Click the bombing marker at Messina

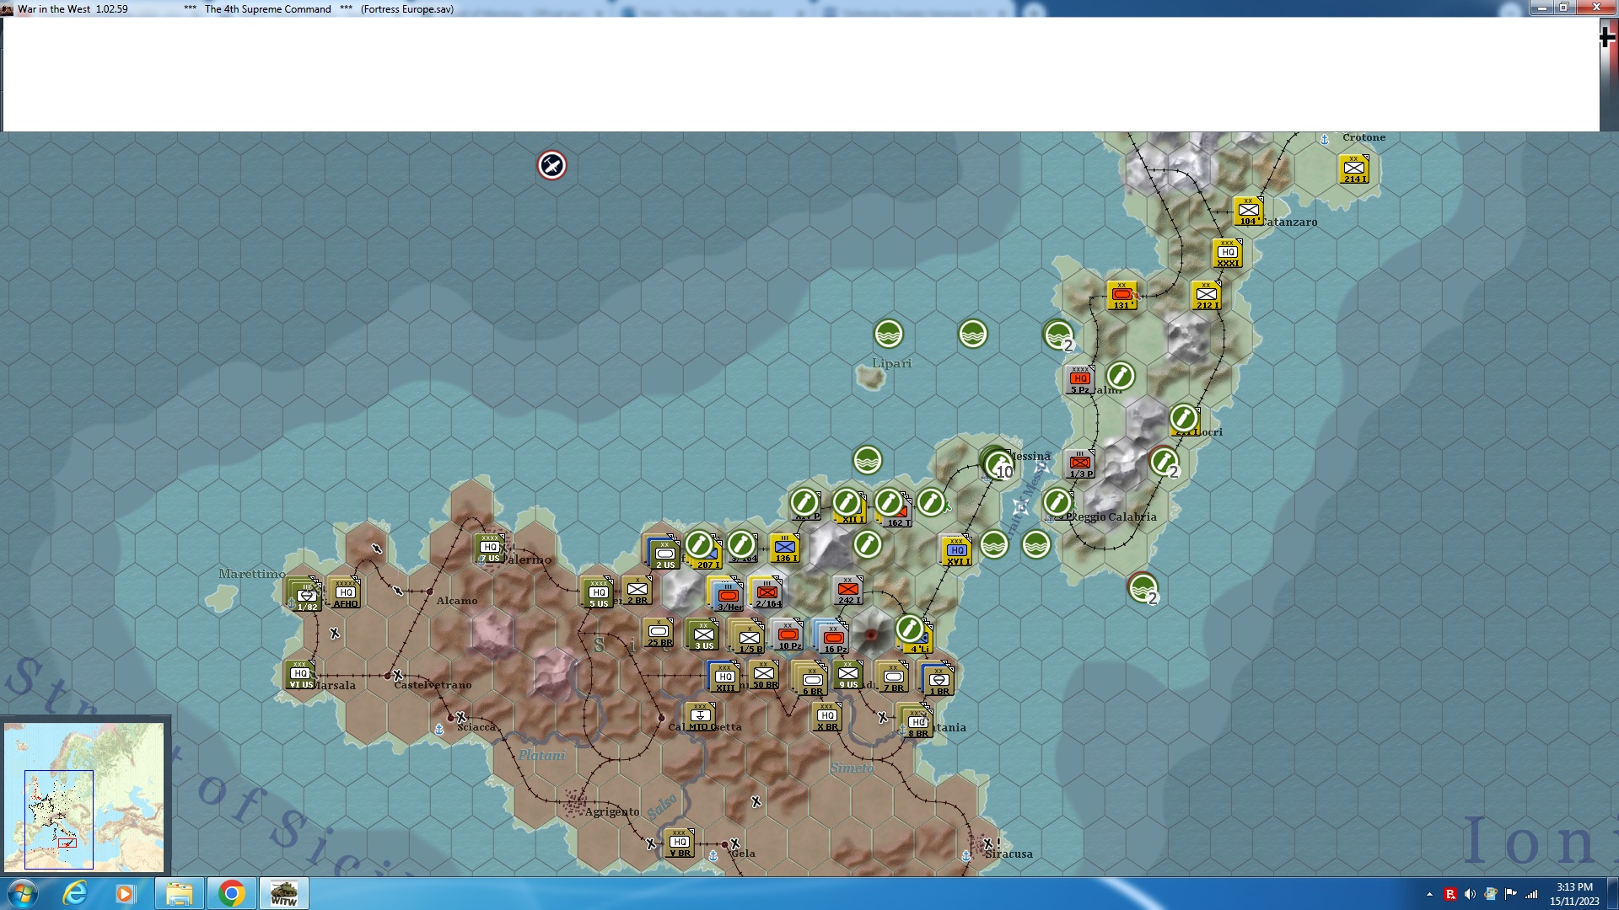point(999,464)
